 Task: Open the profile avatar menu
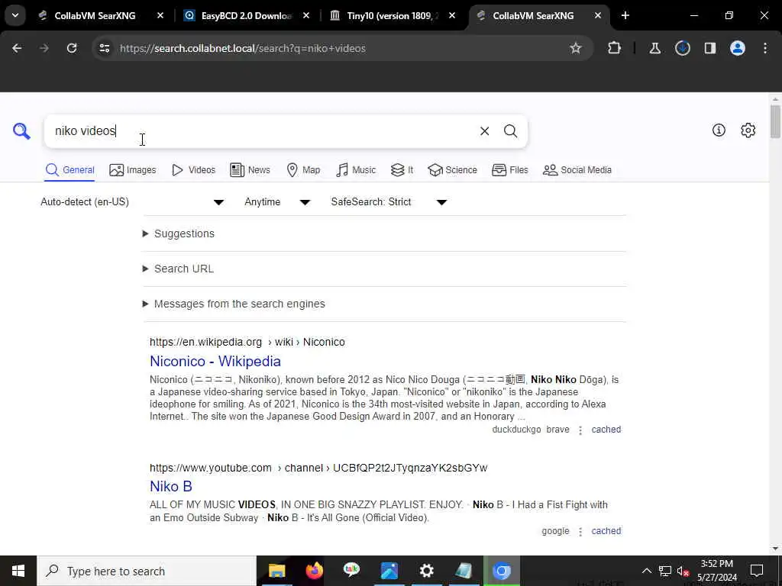point(738,48)
